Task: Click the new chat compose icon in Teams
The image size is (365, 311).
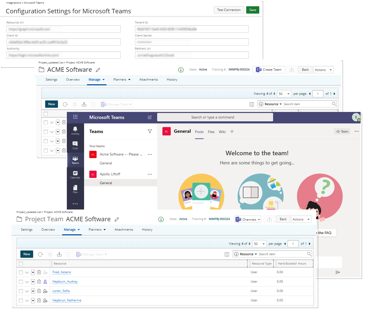Action: pyautogui.click(x=150, y=117)
